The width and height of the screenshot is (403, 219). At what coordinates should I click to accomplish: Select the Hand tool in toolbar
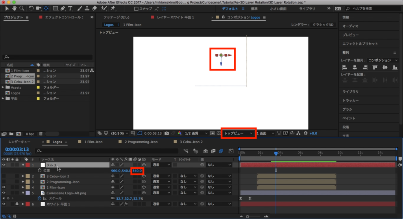[x=15, y=8]
